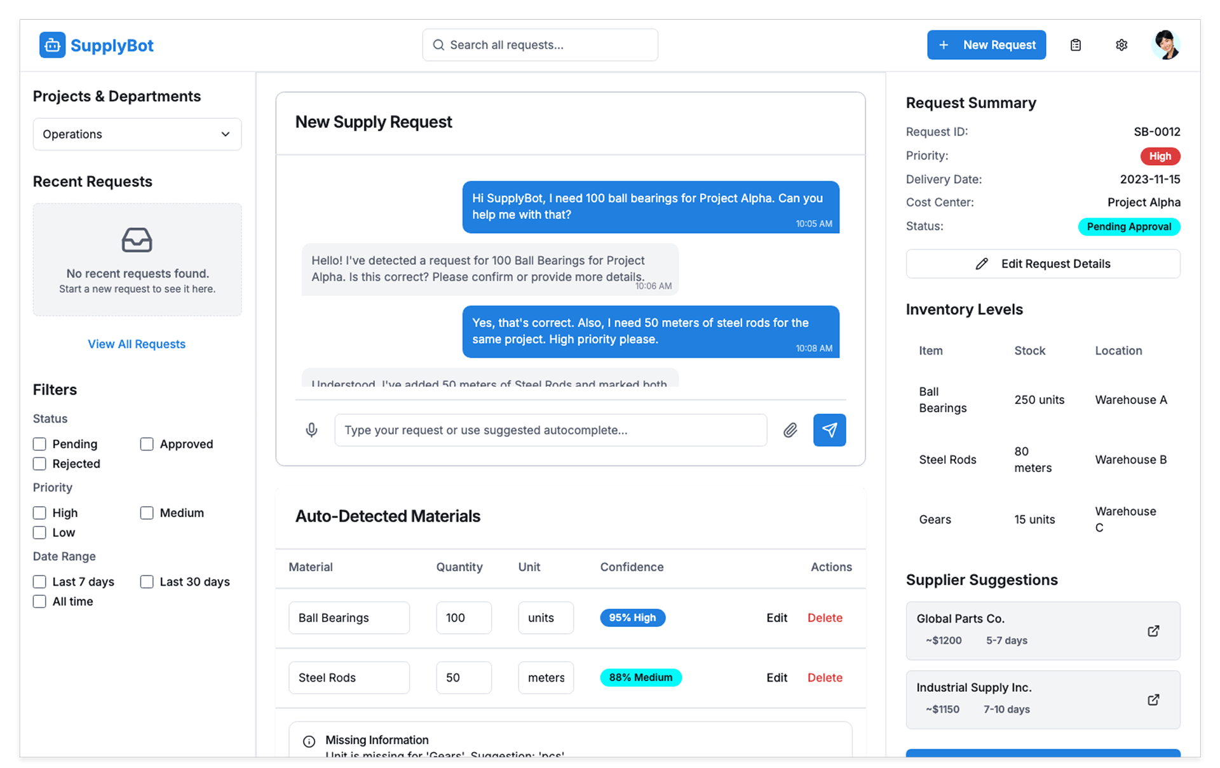Focus the Search all requests field
The height and width of the screenshot is (768, 1220).
(x=540, y=45)
